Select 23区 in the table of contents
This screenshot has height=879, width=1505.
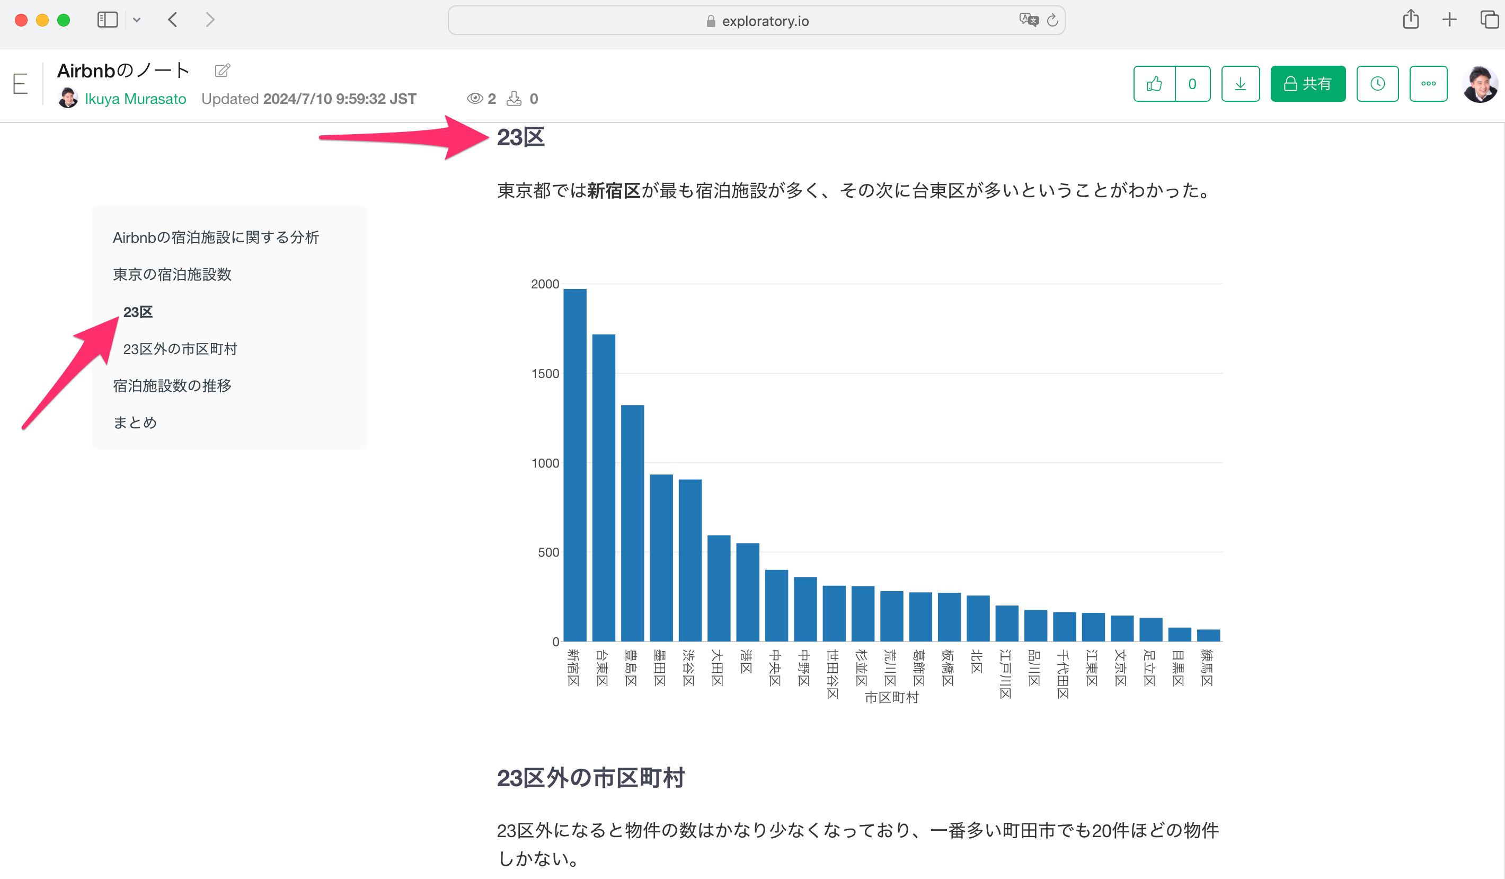[138, 312]
